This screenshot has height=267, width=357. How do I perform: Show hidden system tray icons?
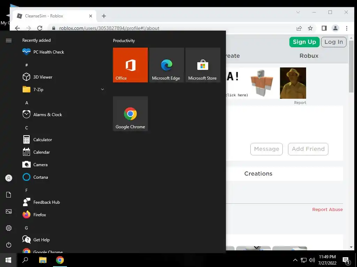[x=295, y=260]
